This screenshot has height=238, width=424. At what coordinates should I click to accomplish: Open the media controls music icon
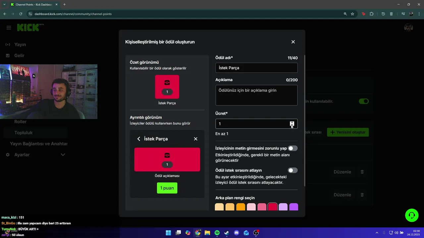click(403, 14)
